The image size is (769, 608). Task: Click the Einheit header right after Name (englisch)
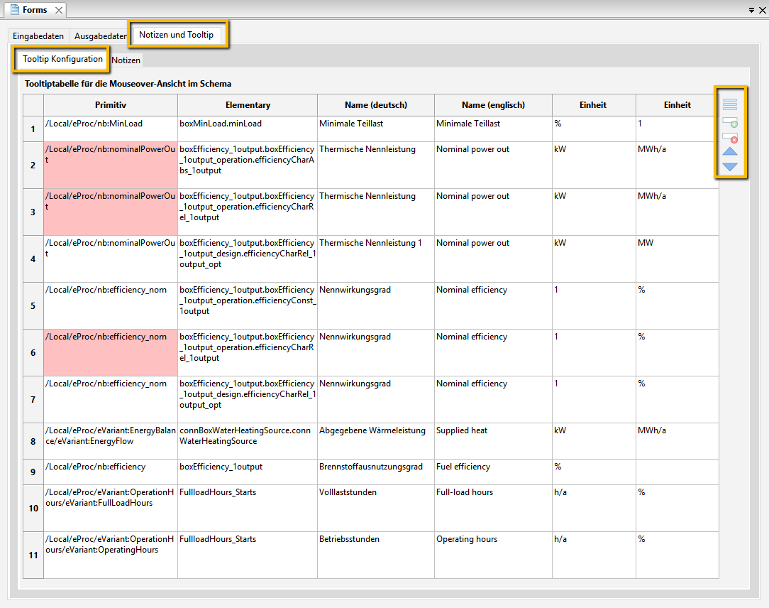tap(594, 105)
